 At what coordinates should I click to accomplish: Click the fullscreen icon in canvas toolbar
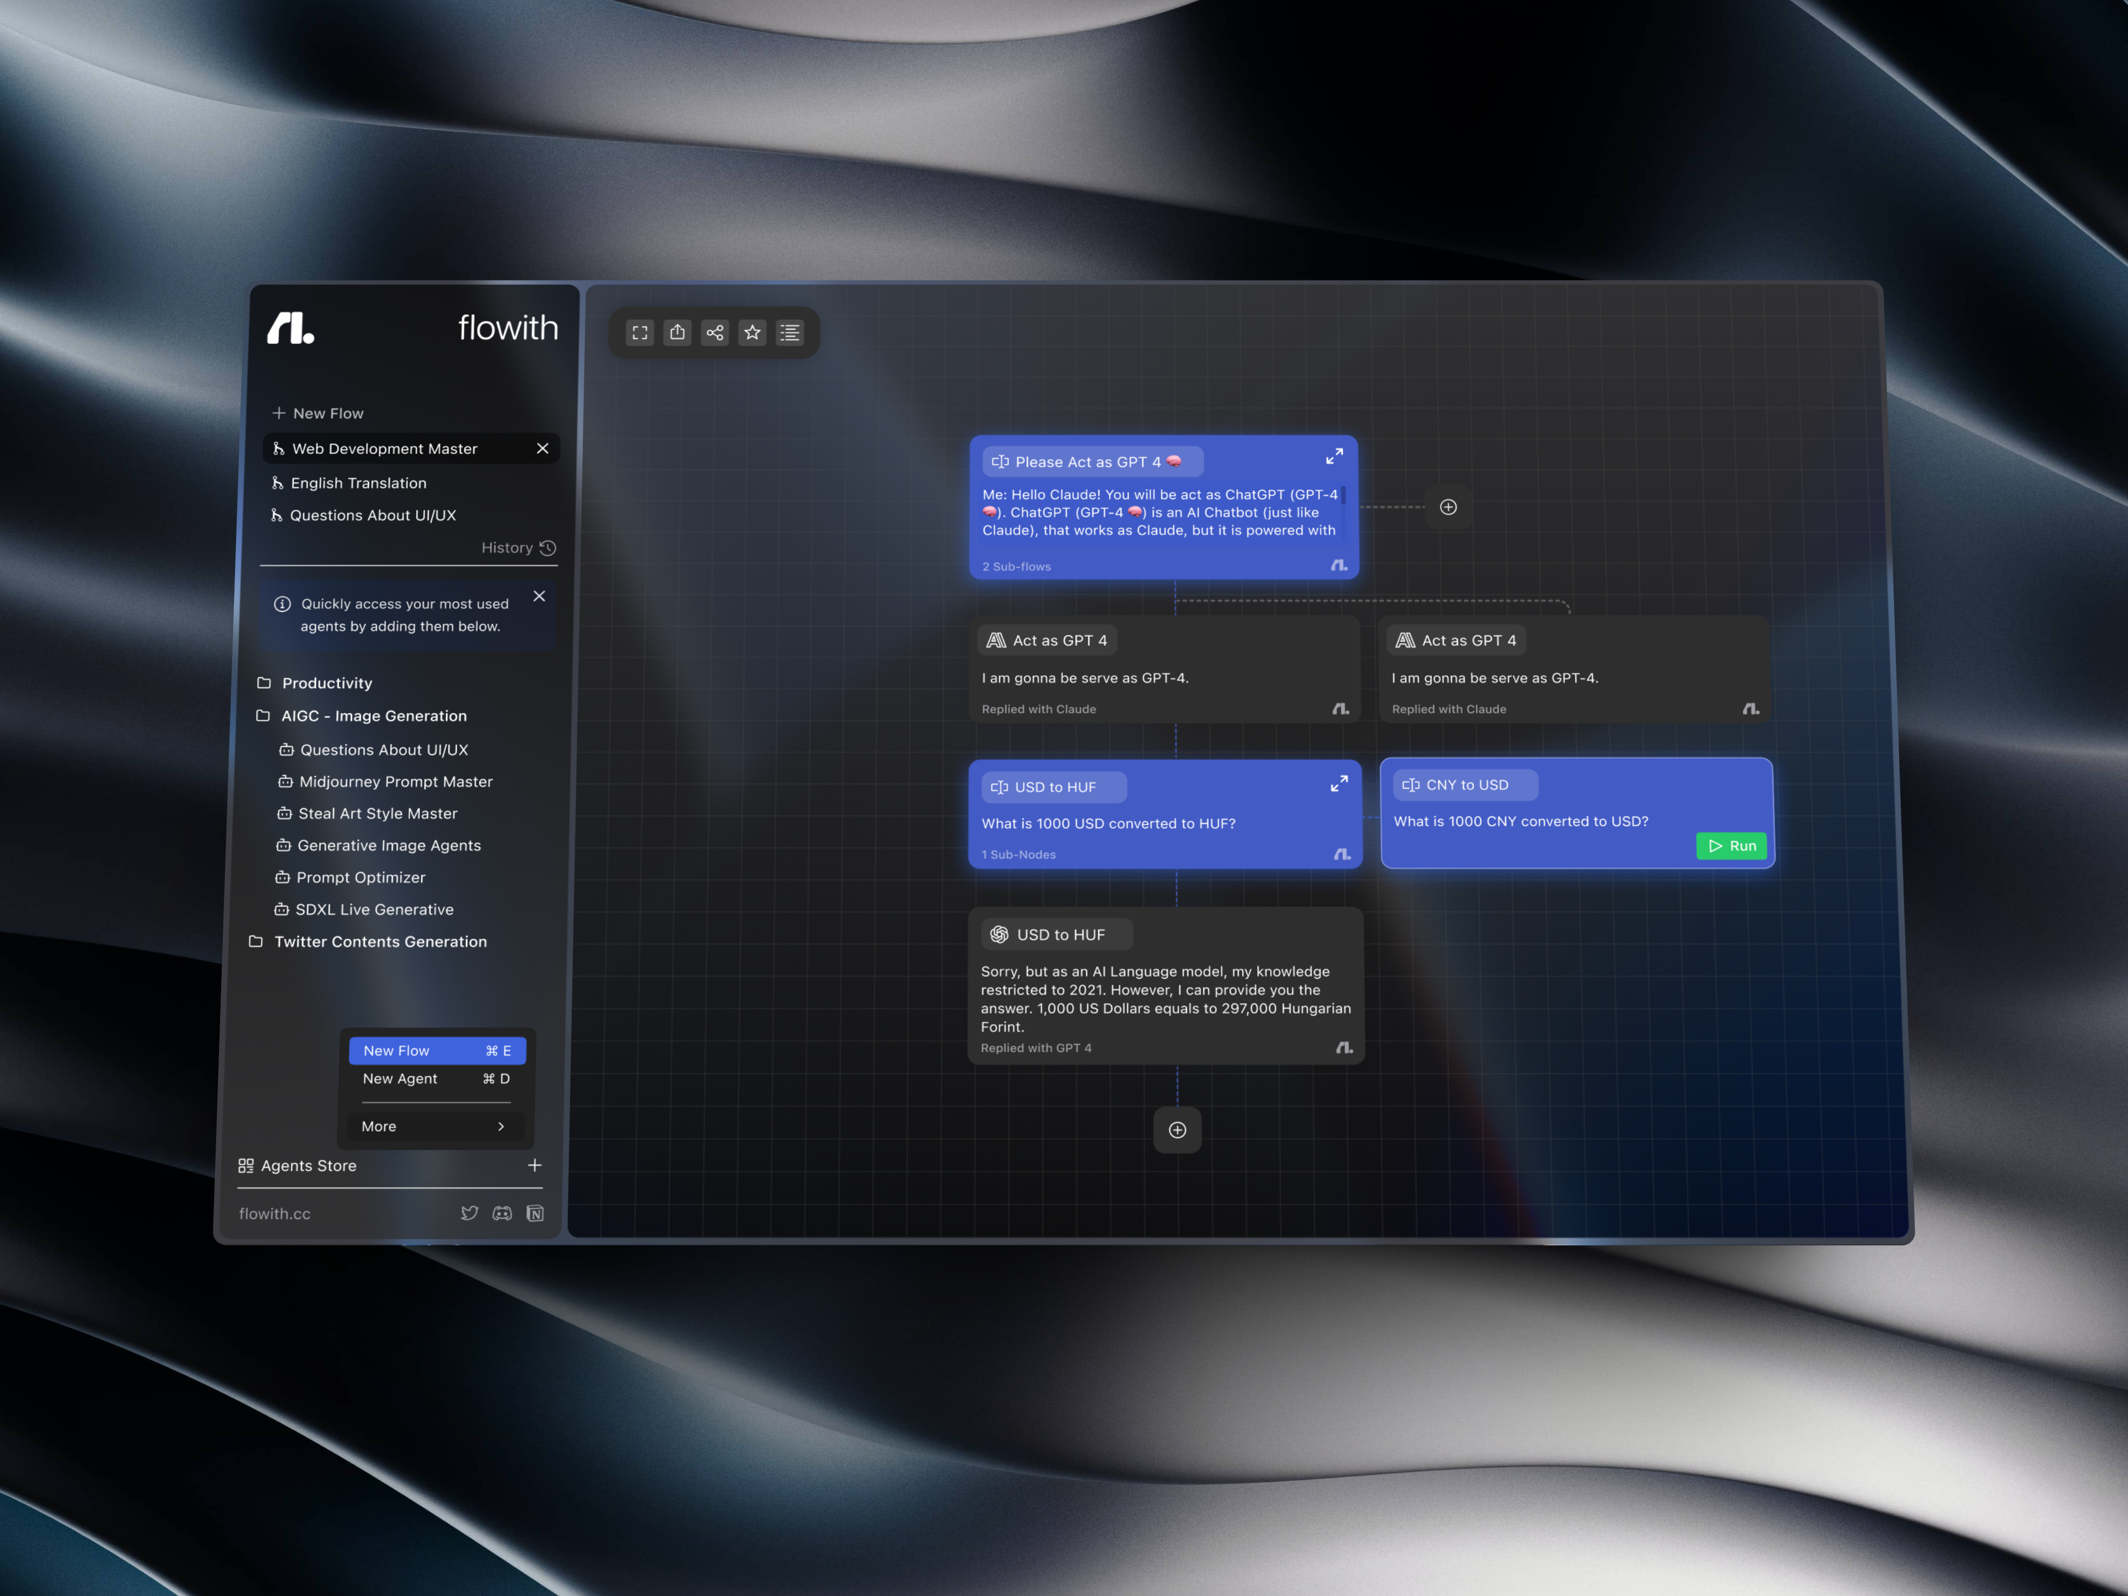pos(640,333)
